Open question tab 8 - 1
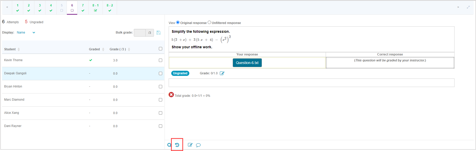This screenshot has width=476, height=151. click(x=96, y=7)
